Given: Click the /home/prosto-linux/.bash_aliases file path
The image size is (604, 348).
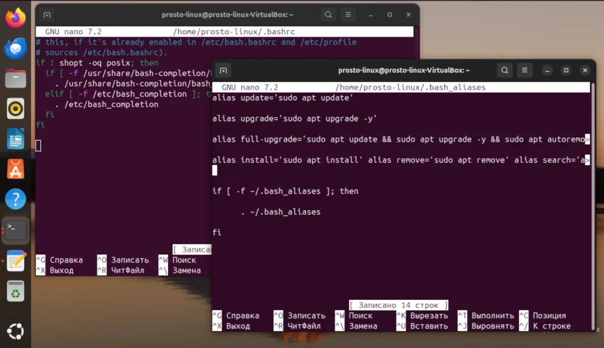Looking at the screenshot, I should point(411,88).
